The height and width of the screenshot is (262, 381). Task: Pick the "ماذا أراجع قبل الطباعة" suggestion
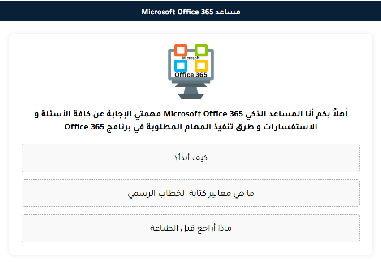click(x=190, y=228)
